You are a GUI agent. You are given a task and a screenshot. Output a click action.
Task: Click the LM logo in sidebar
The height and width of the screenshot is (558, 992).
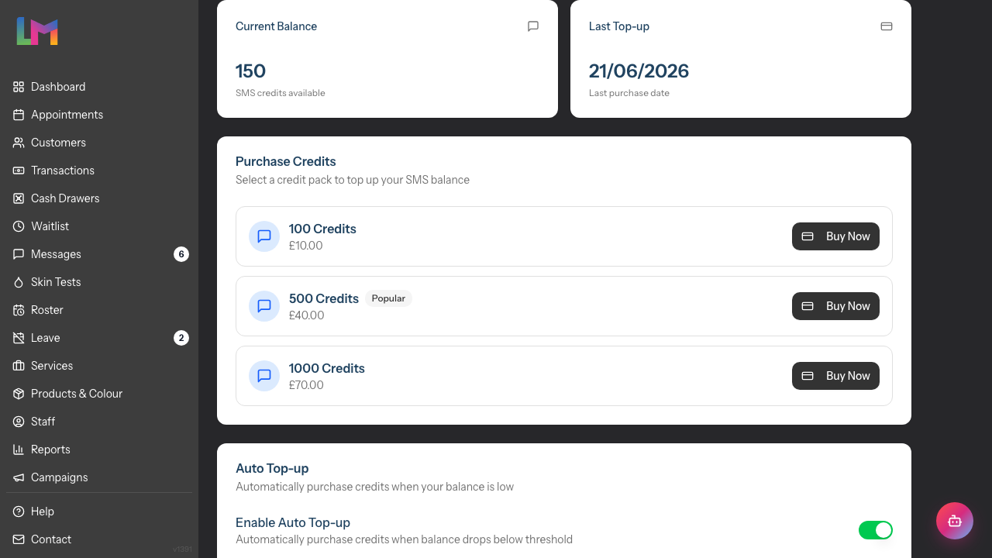(37, 31)
